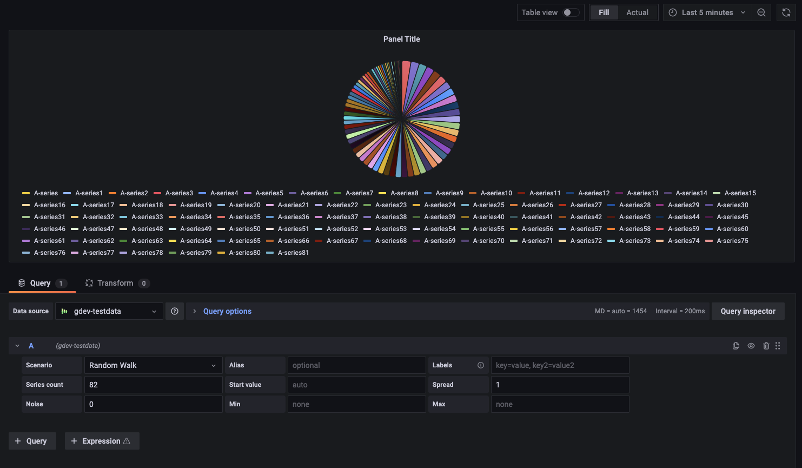Refresh the dashboard with the refresh icon
Viewport: 802px width, 468px height.
pos(786,12)
